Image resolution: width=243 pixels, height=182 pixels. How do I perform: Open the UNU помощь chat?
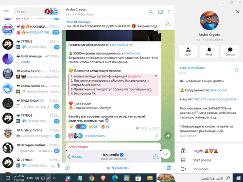(x=31, y=59)
